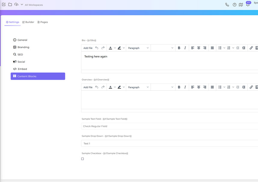Center align text in Overview editor
Image resolution: width=258 pixels, height=182 pixels.
coord(198,87)
